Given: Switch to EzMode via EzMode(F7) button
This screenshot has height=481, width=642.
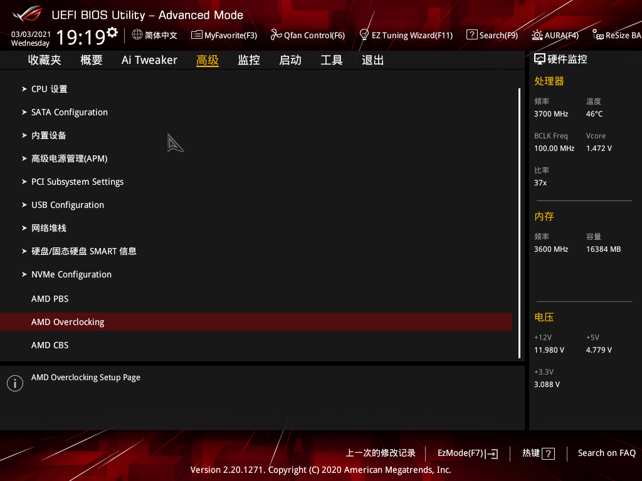Looking at the screenshot, I should [467, 453].
